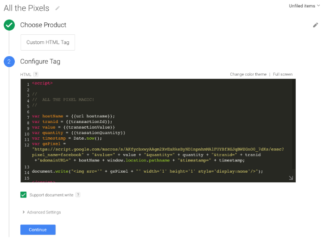This screenshot has height=238, width=323.
Task: Click inside the HTML code editor
Action: tap(158, 130)
